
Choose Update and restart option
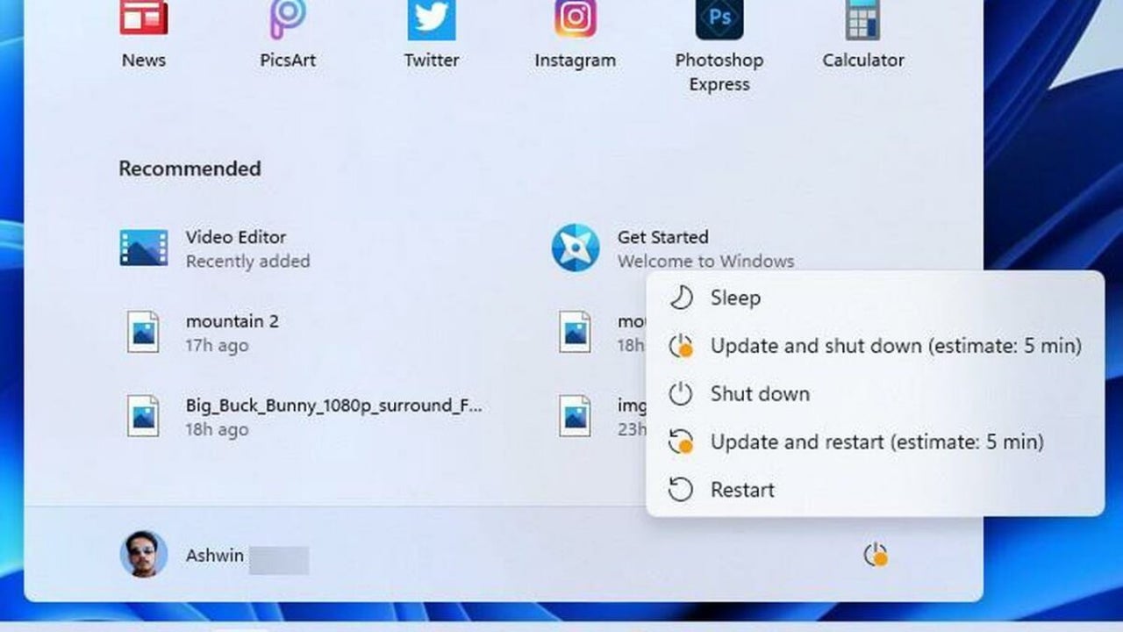pos(875,442)
